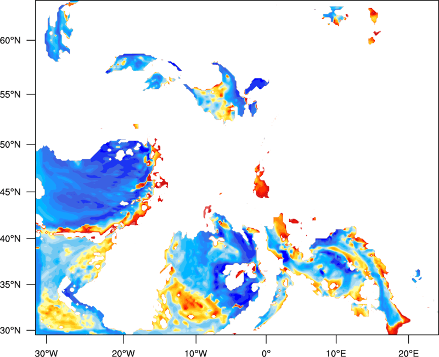
Task: Click the 55°N latitude label
Action: pos(10,94)
